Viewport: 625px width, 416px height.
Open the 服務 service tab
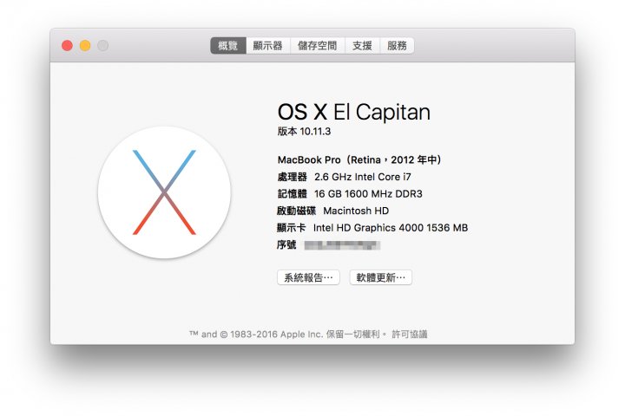[x=397, y=46]
